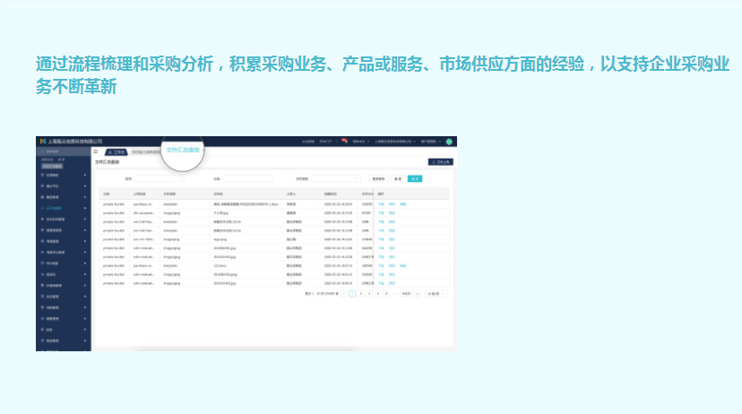Click the 123.docx file name cell
The image size is (742, 414).
246,266
